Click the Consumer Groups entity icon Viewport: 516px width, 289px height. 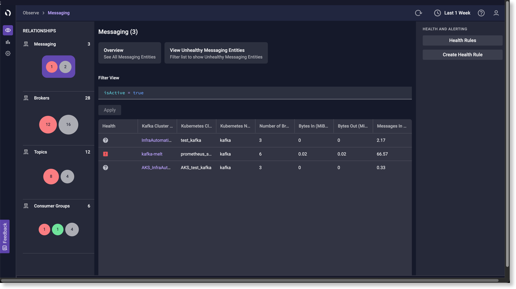point(26,206)
